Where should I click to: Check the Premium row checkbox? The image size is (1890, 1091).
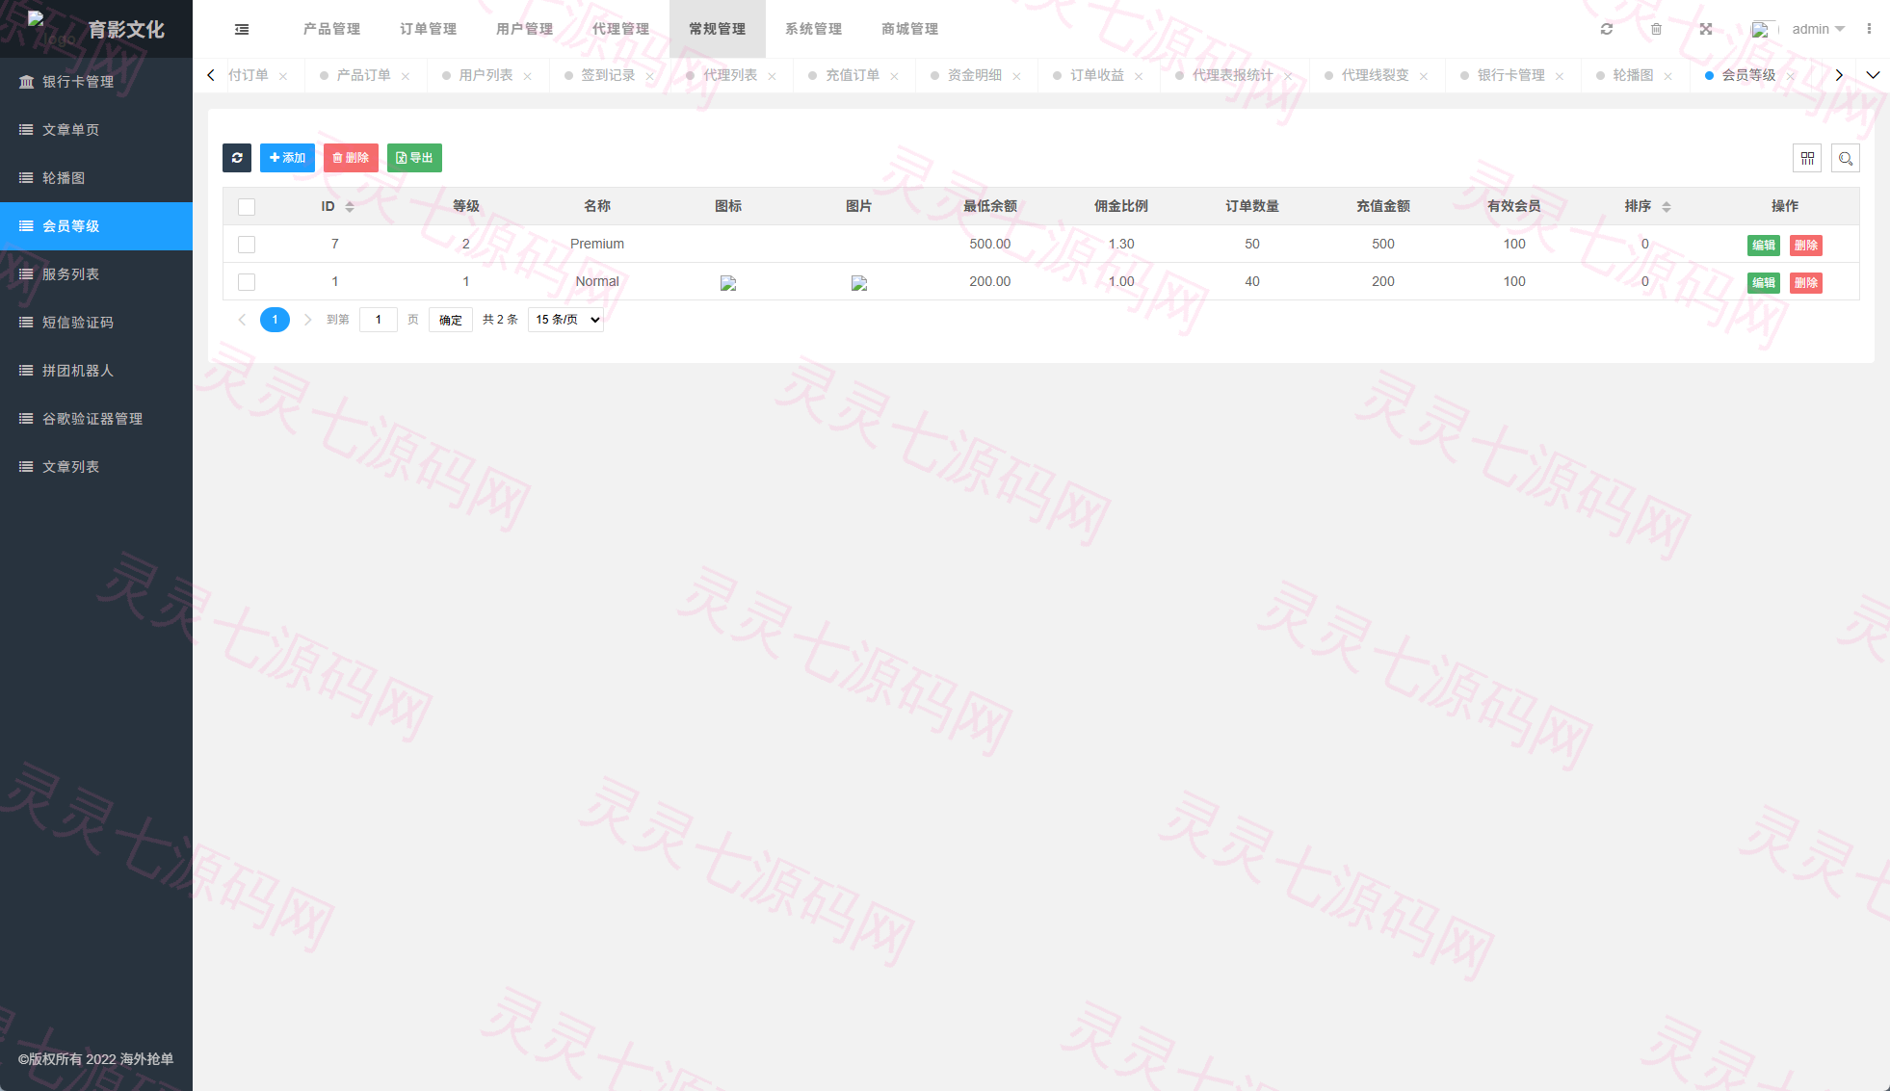pos(247,245)
